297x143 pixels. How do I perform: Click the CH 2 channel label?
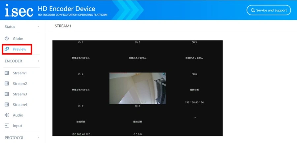138,42
